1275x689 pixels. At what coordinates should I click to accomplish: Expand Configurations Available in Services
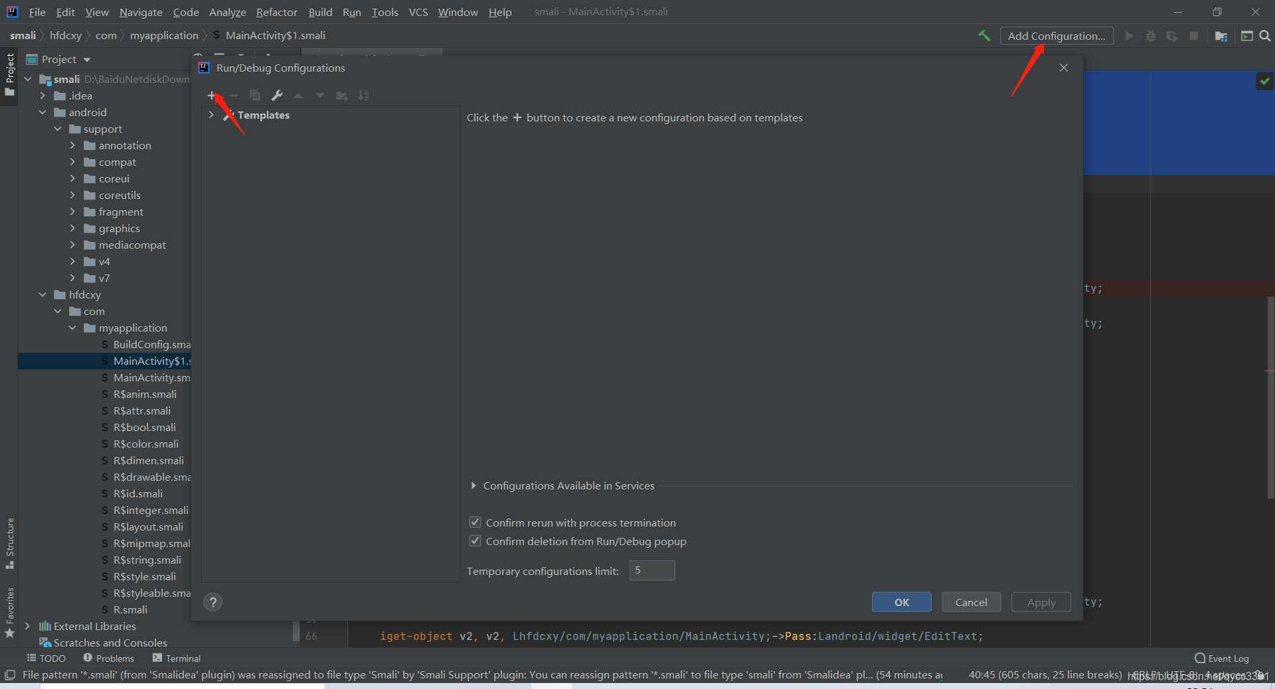pyautogui.click(x=473, y=485)
